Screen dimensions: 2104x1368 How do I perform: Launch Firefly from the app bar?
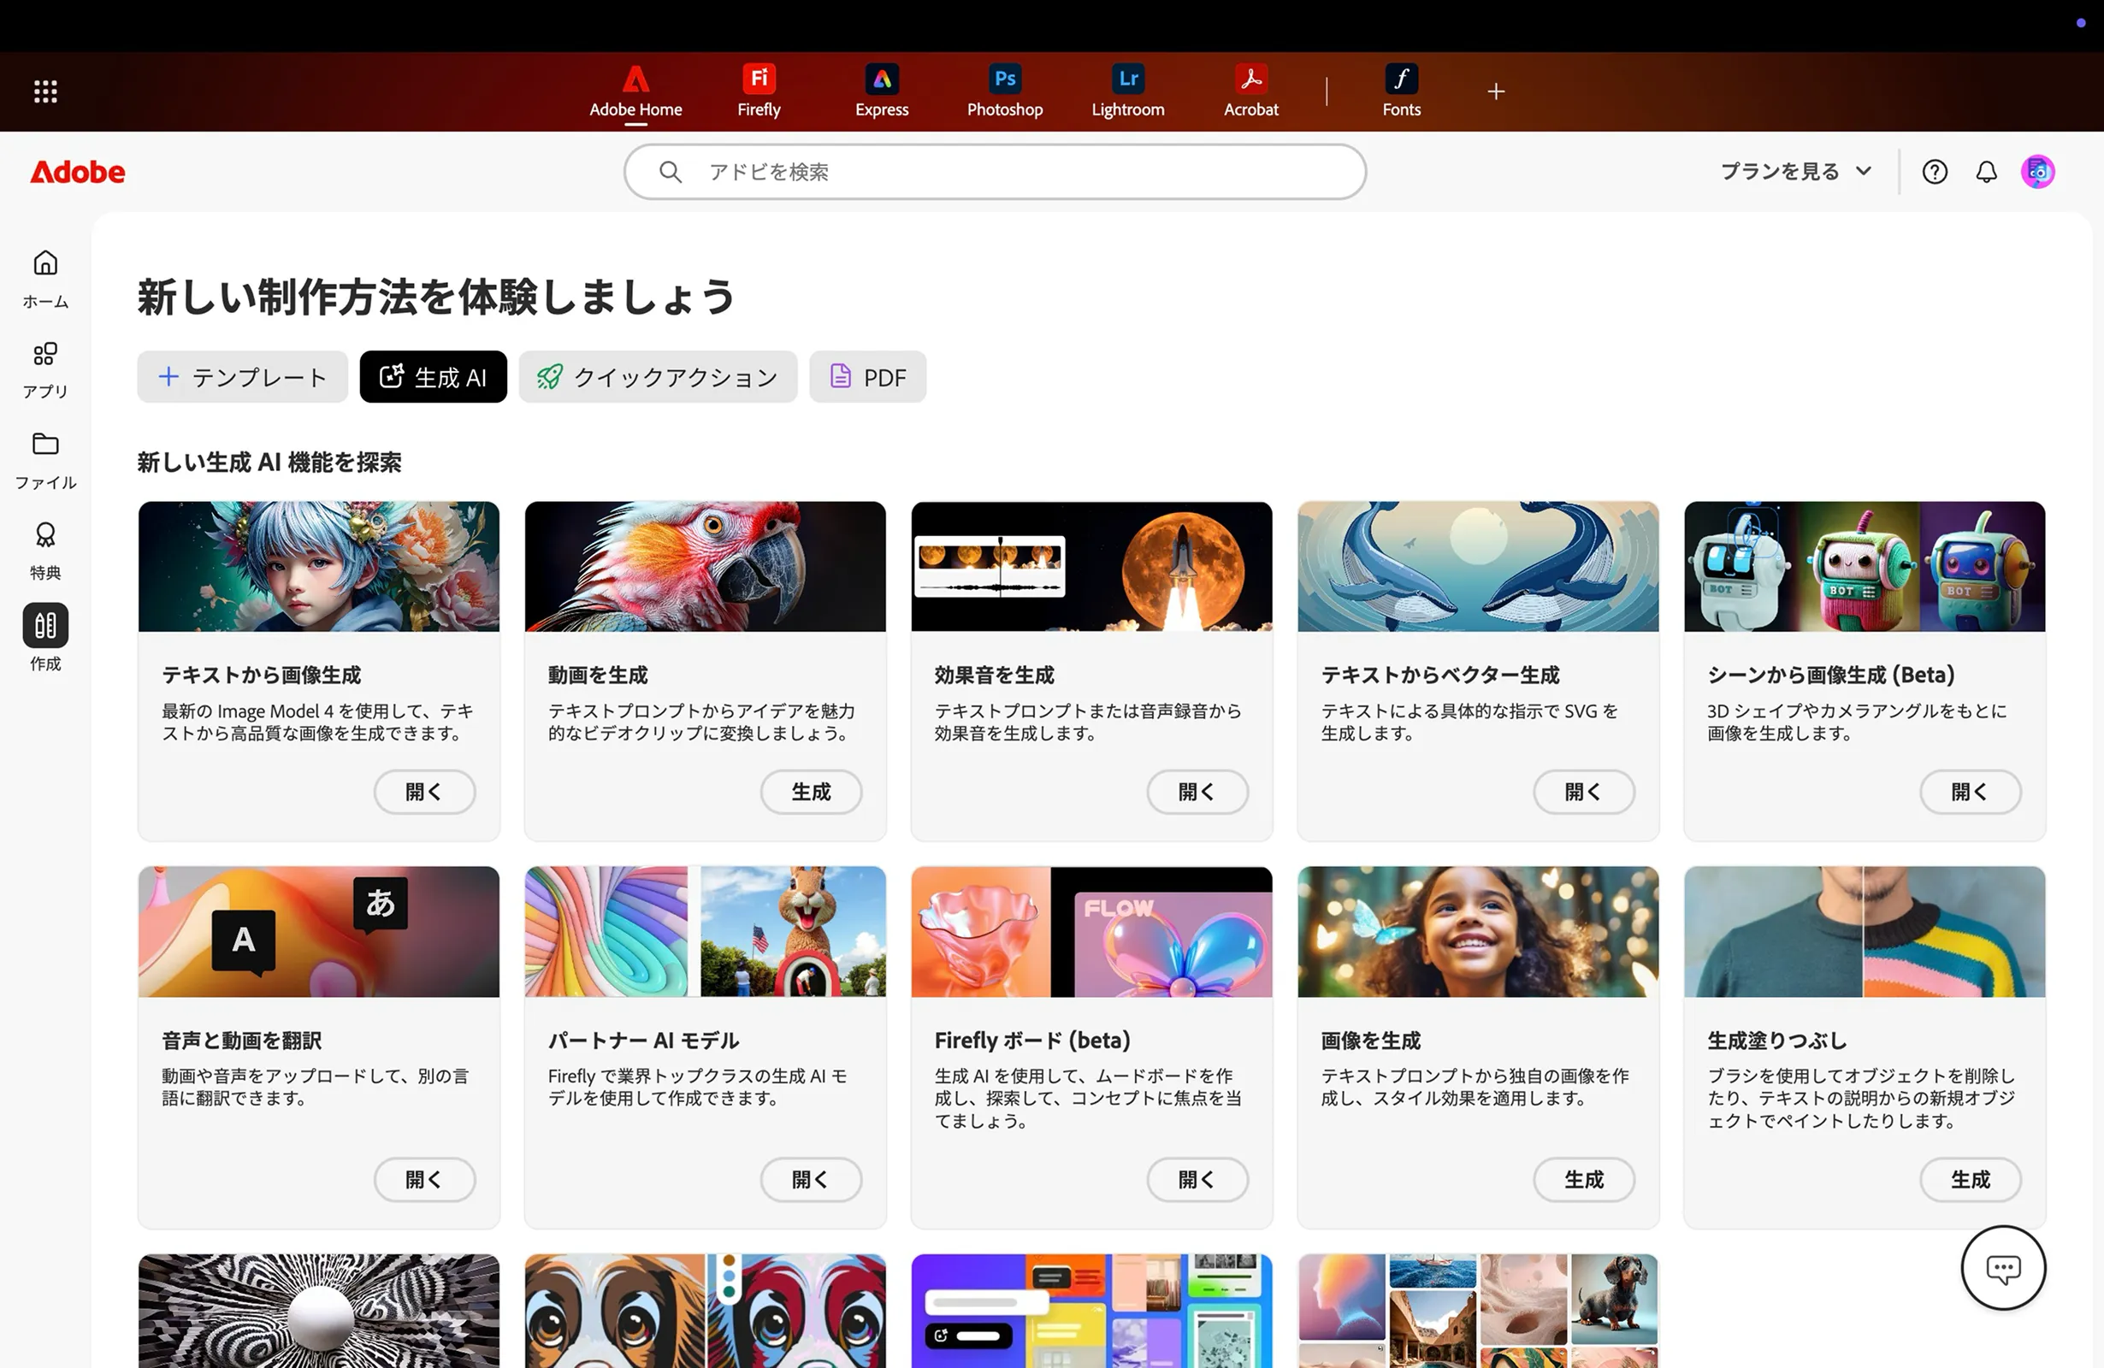pos(758,91)
